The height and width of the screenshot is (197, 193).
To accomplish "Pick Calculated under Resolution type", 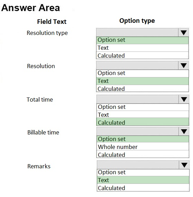I will [143, 55].
